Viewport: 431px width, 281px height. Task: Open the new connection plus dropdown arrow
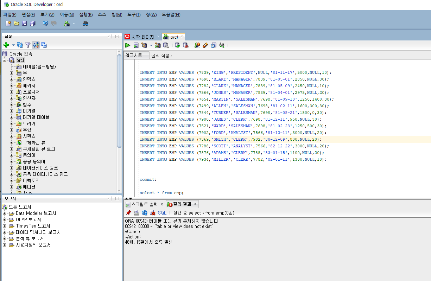[x=13, y=45]
